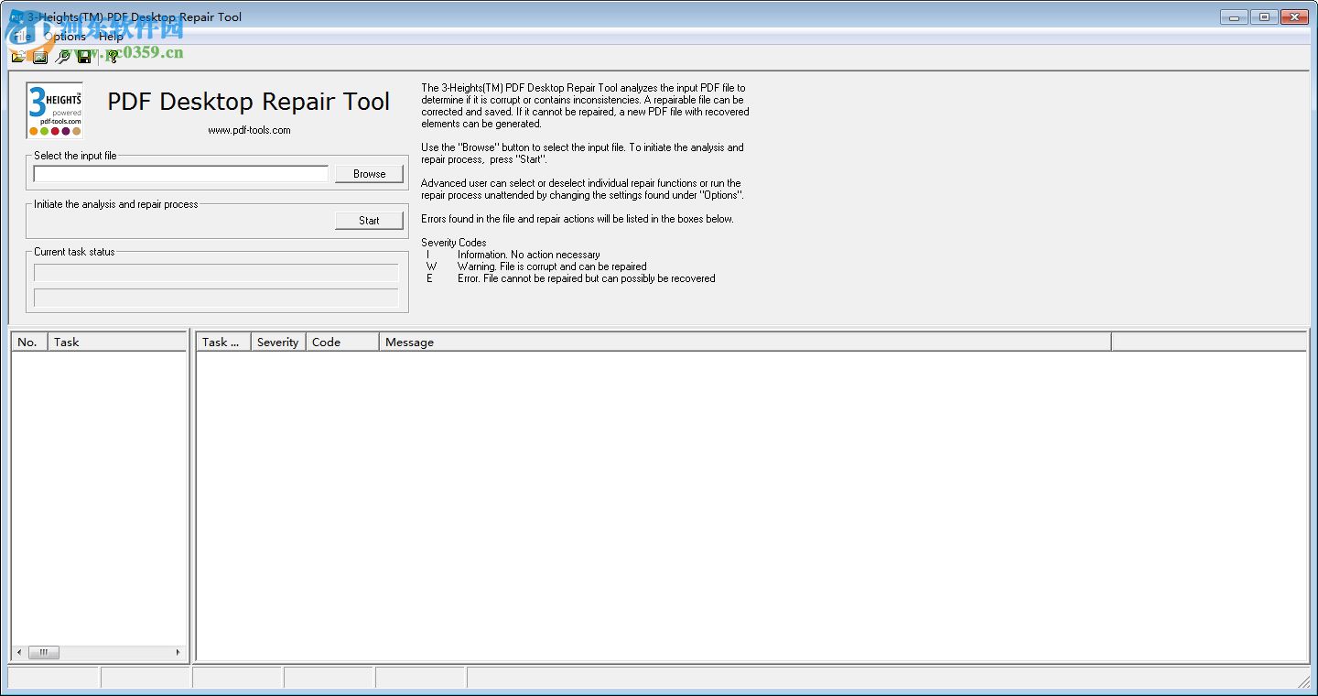
Task: Click the 'Initiate the analysis and repair process' label
Action: click(116, 204)
